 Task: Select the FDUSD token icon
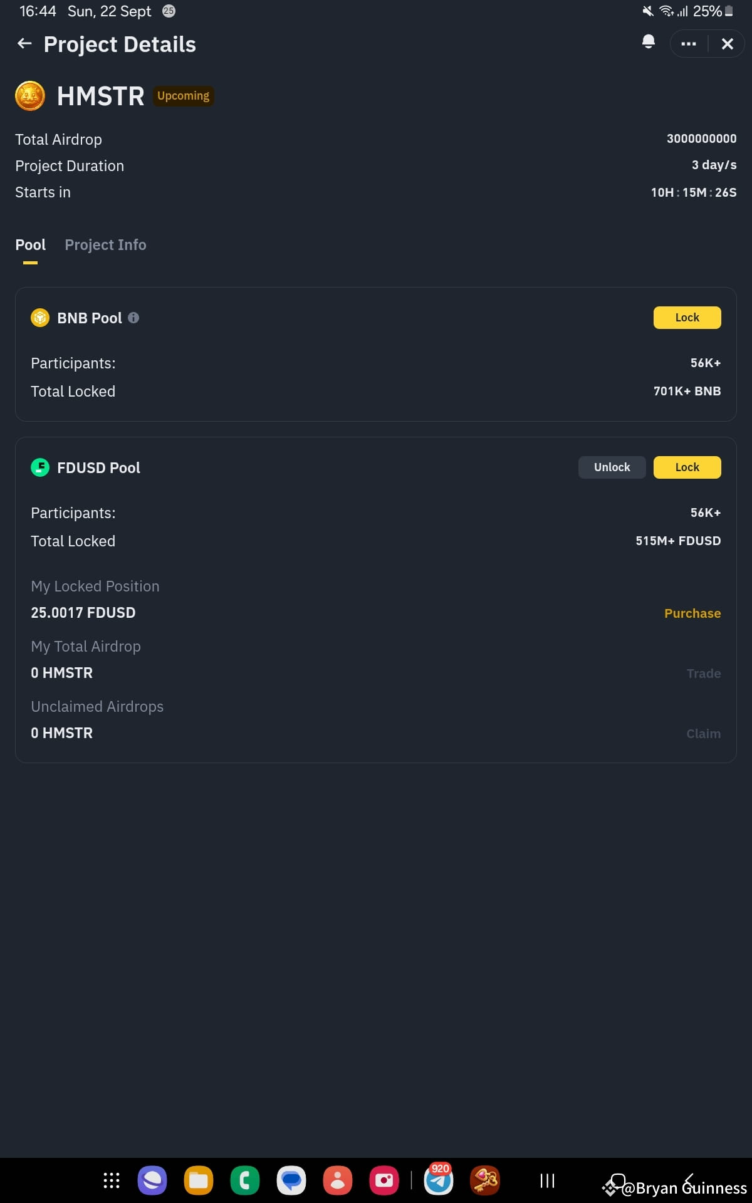pyautogui.click(x=39, y=467)
